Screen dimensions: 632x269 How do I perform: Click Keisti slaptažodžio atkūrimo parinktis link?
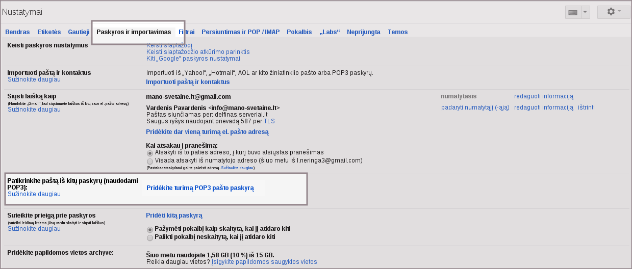pyautogui.click(x=198, y=52)
